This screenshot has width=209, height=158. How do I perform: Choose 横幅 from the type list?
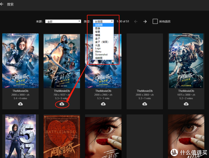(103, 35)
